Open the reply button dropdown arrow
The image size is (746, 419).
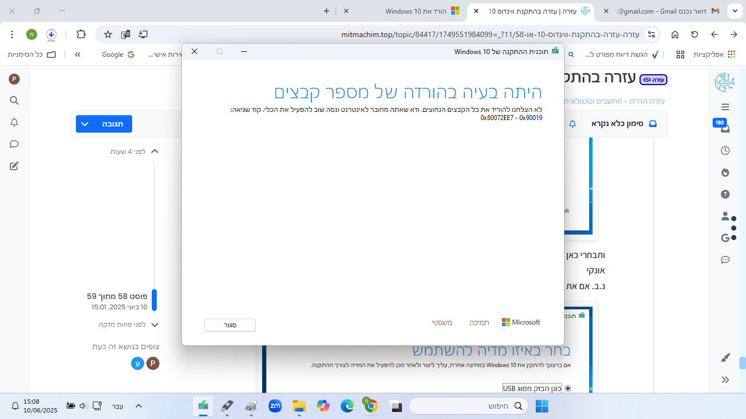coord(85,124)
